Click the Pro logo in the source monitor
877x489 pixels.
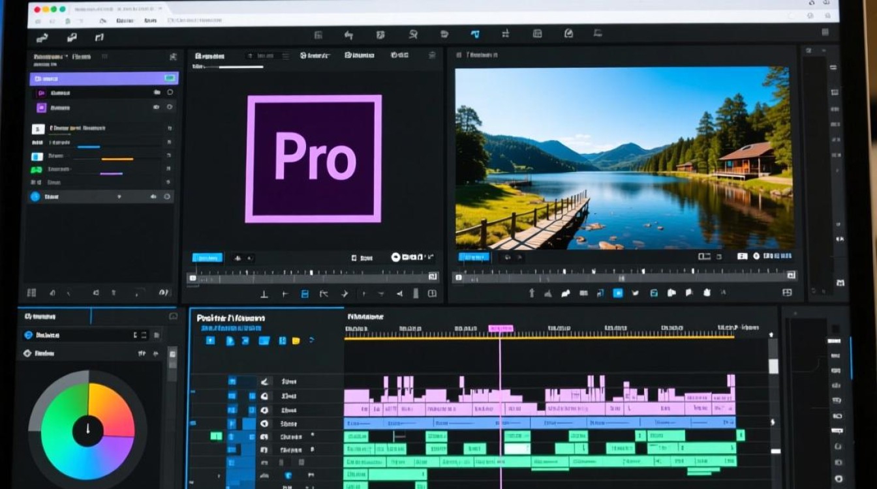click(313, 158)
